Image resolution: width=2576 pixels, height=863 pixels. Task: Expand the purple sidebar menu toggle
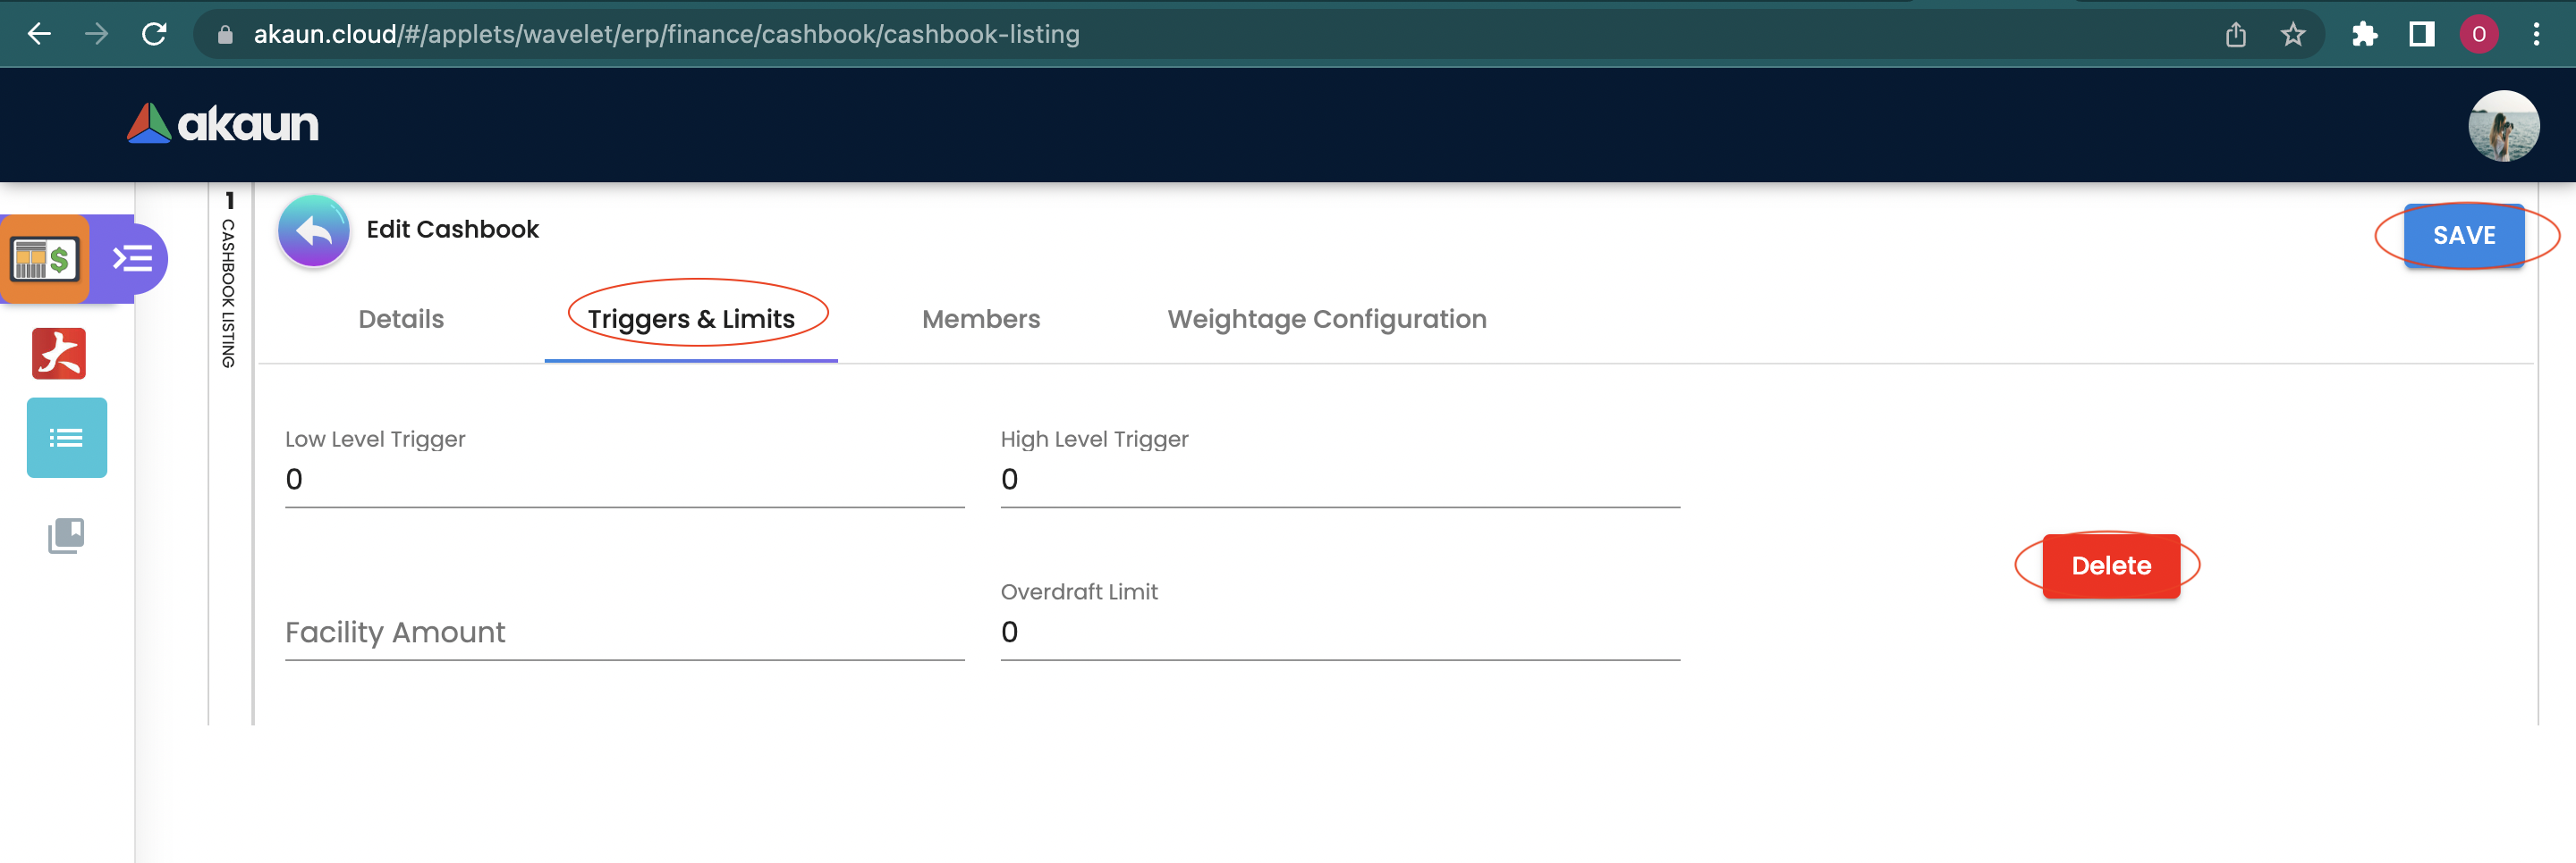(x=132, y=260)
